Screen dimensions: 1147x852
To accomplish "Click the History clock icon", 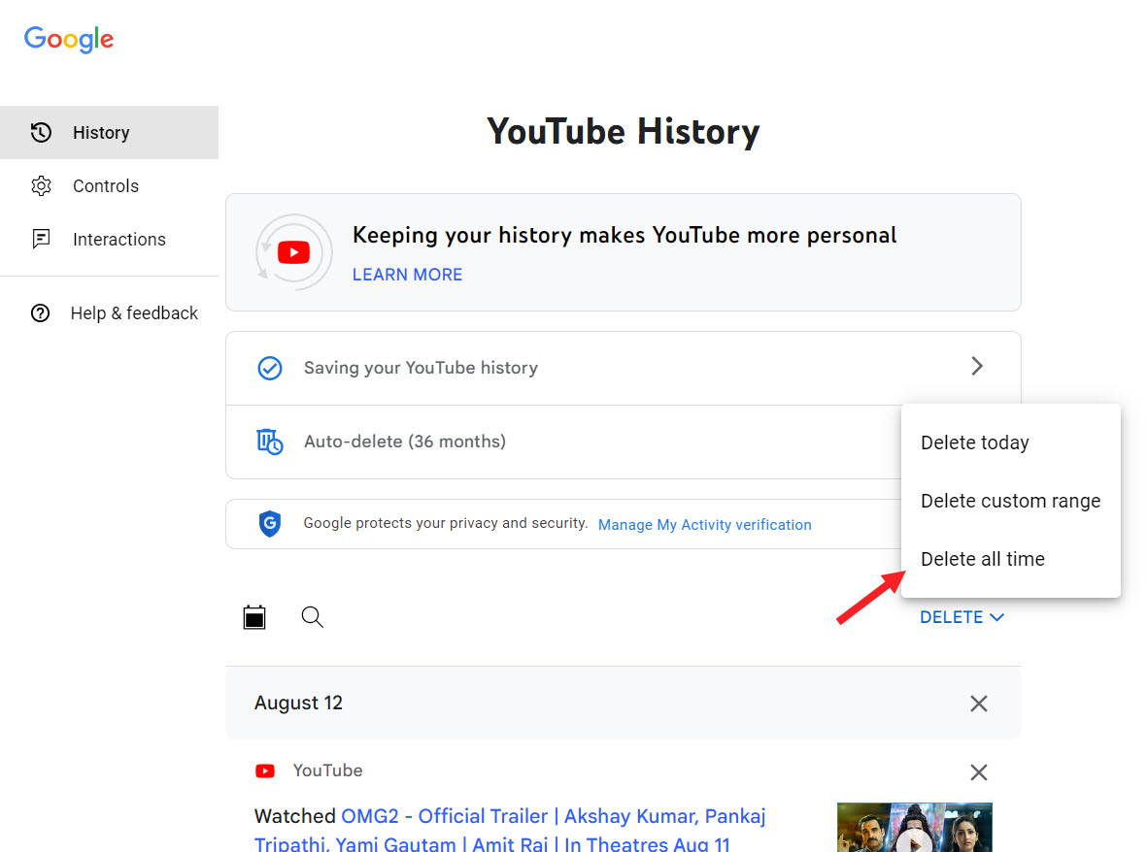I will pos(41,132).
